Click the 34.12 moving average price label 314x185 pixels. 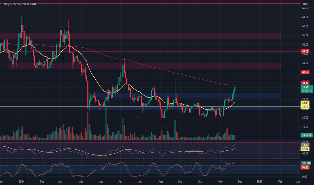coord(305,83)
